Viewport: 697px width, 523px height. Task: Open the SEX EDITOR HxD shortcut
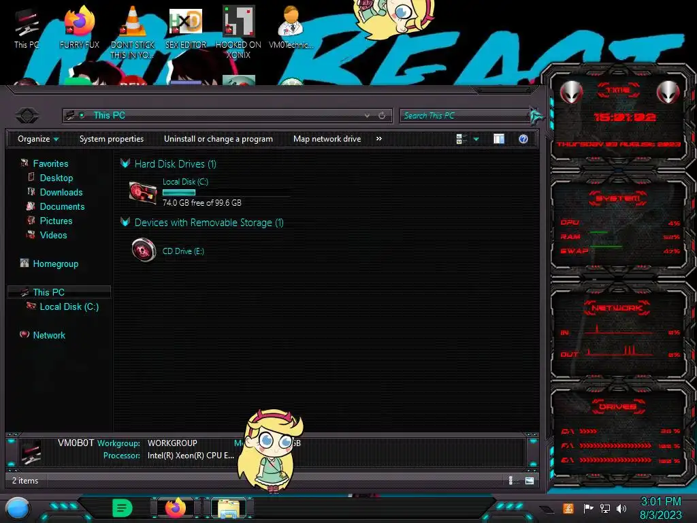pos(186,27)
